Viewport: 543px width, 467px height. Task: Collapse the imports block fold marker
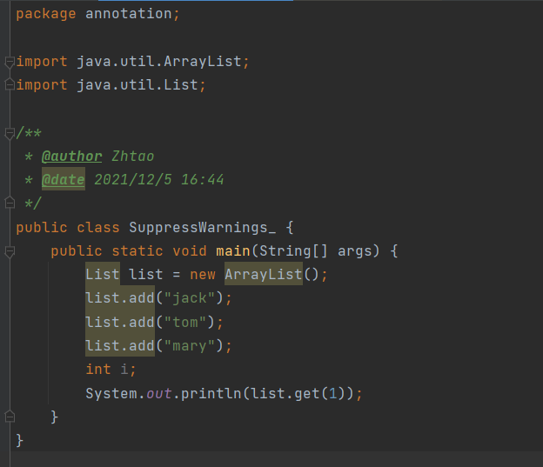point(10,63)
